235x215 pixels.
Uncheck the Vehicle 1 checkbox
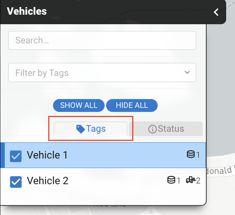click(x=16, y=156)
